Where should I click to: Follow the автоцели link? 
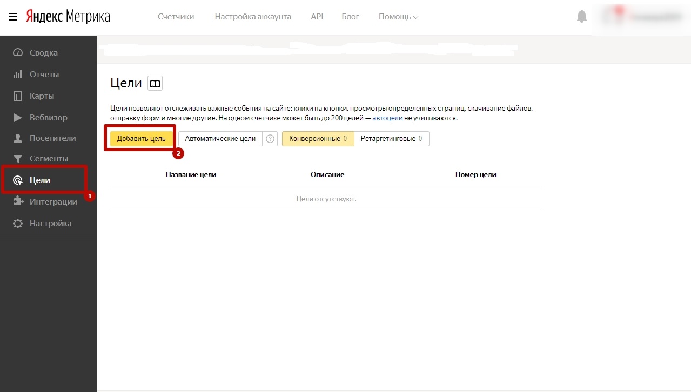point(388,118)
